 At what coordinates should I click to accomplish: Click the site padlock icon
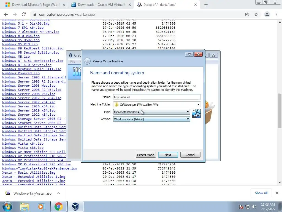pyautogui.click(x=35, y=14)
